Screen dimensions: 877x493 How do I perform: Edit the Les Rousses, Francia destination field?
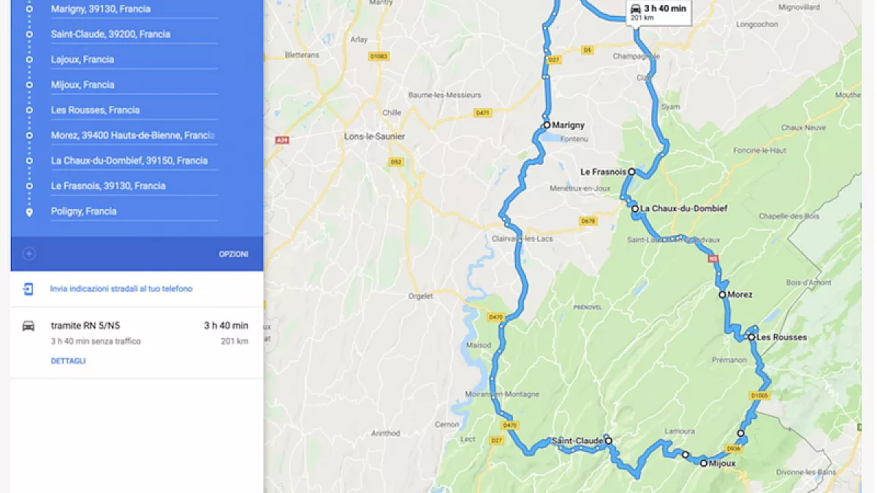[x=134, y=110]
